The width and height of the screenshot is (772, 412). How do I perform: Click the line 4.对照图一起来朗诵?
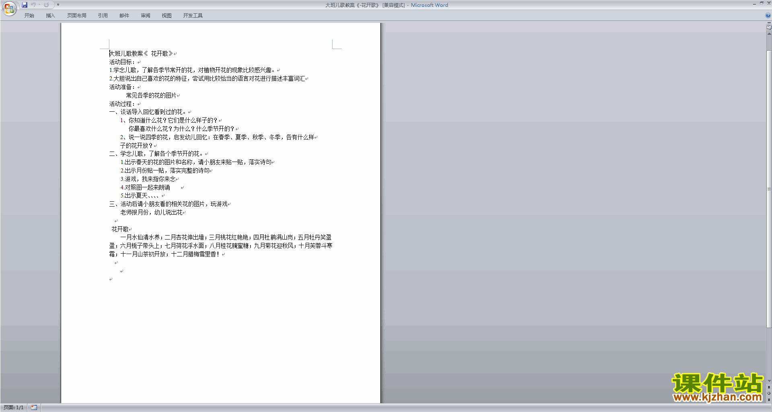[145, 187]
